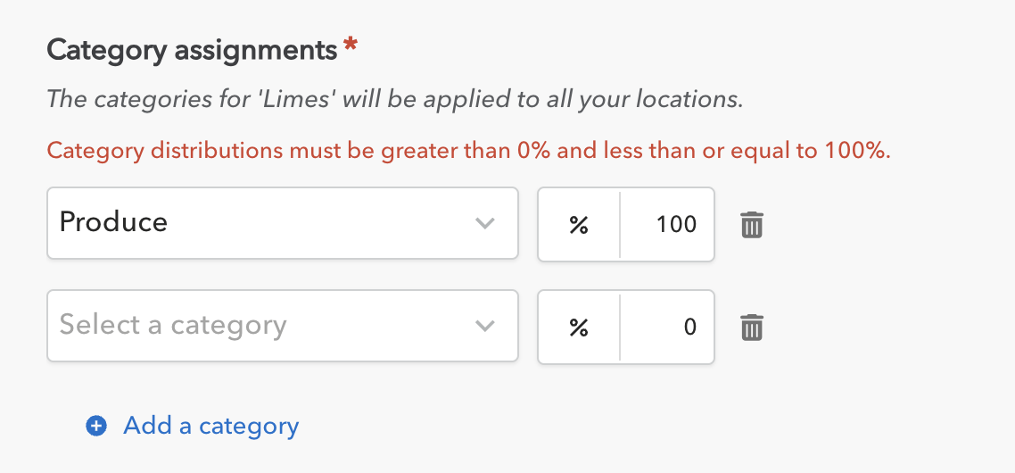Delete the Produce category row
The width and height of the screenshot is (1015, 473).
pos(752,225)
